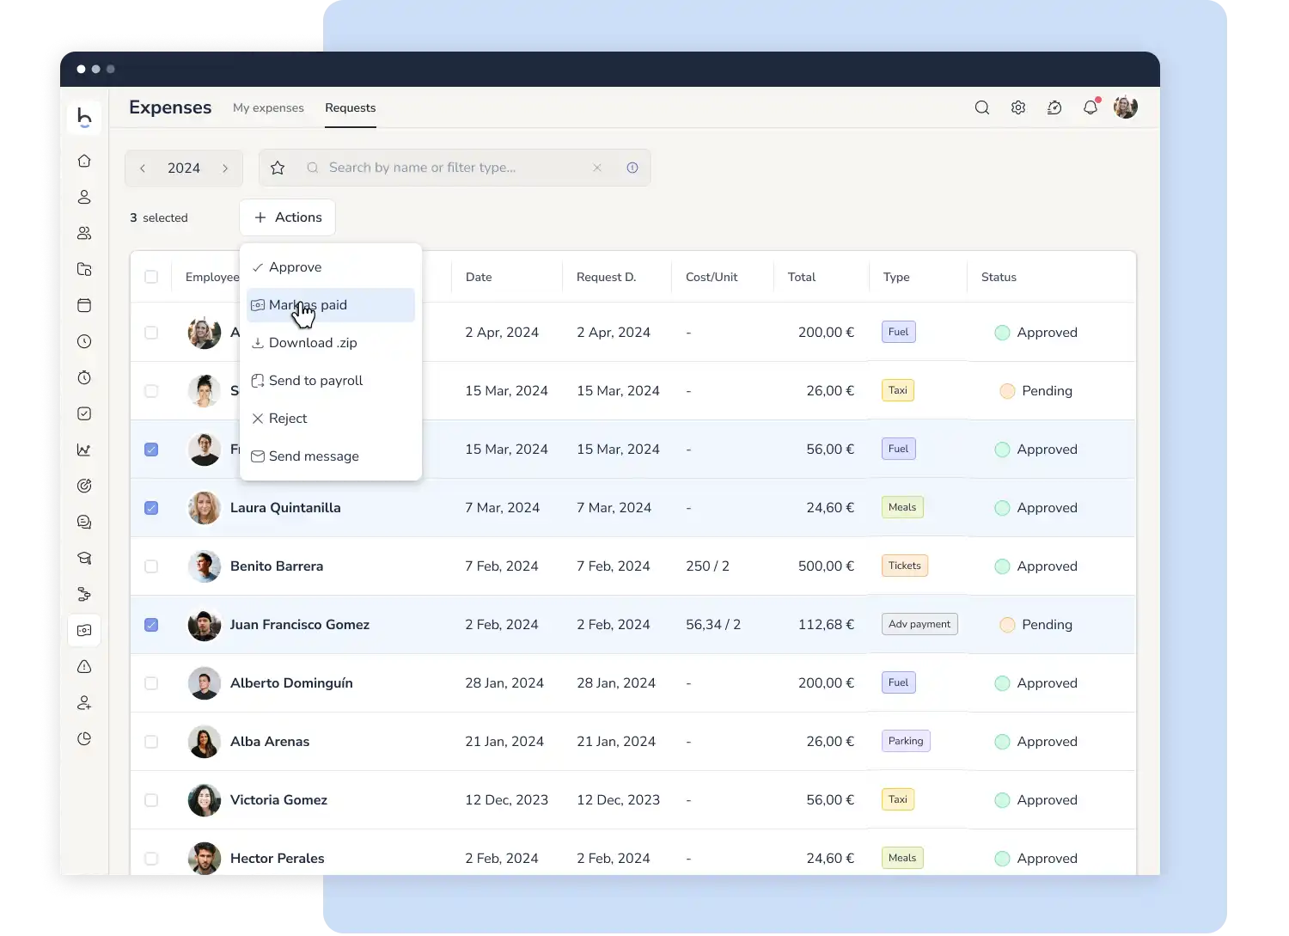Open the clock sidebar icon
This screenshot has width=1289, height=936.
tap(84, 341)
